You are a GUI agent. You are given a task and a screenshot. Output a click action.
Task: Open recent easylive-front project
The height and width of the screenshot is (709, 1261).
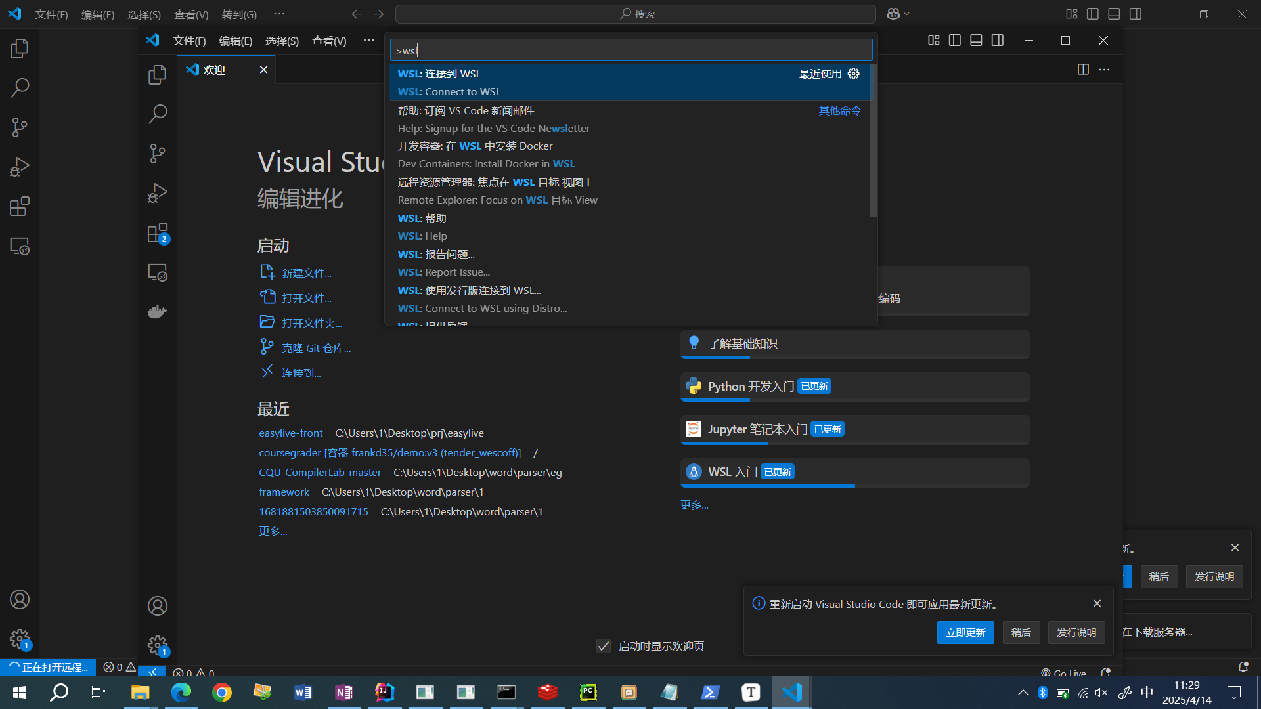tap(291, 433)
